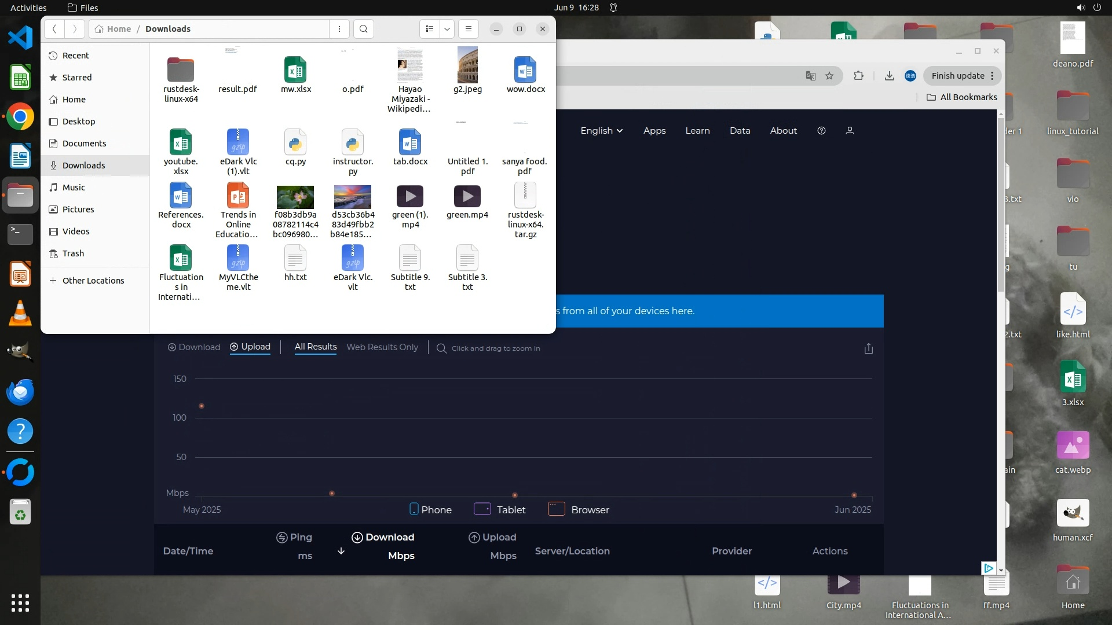The image size is (1112, 625).
Task: Open path options three-dot menu in Files
Action: pyautogui.click(x=339, y=29)
